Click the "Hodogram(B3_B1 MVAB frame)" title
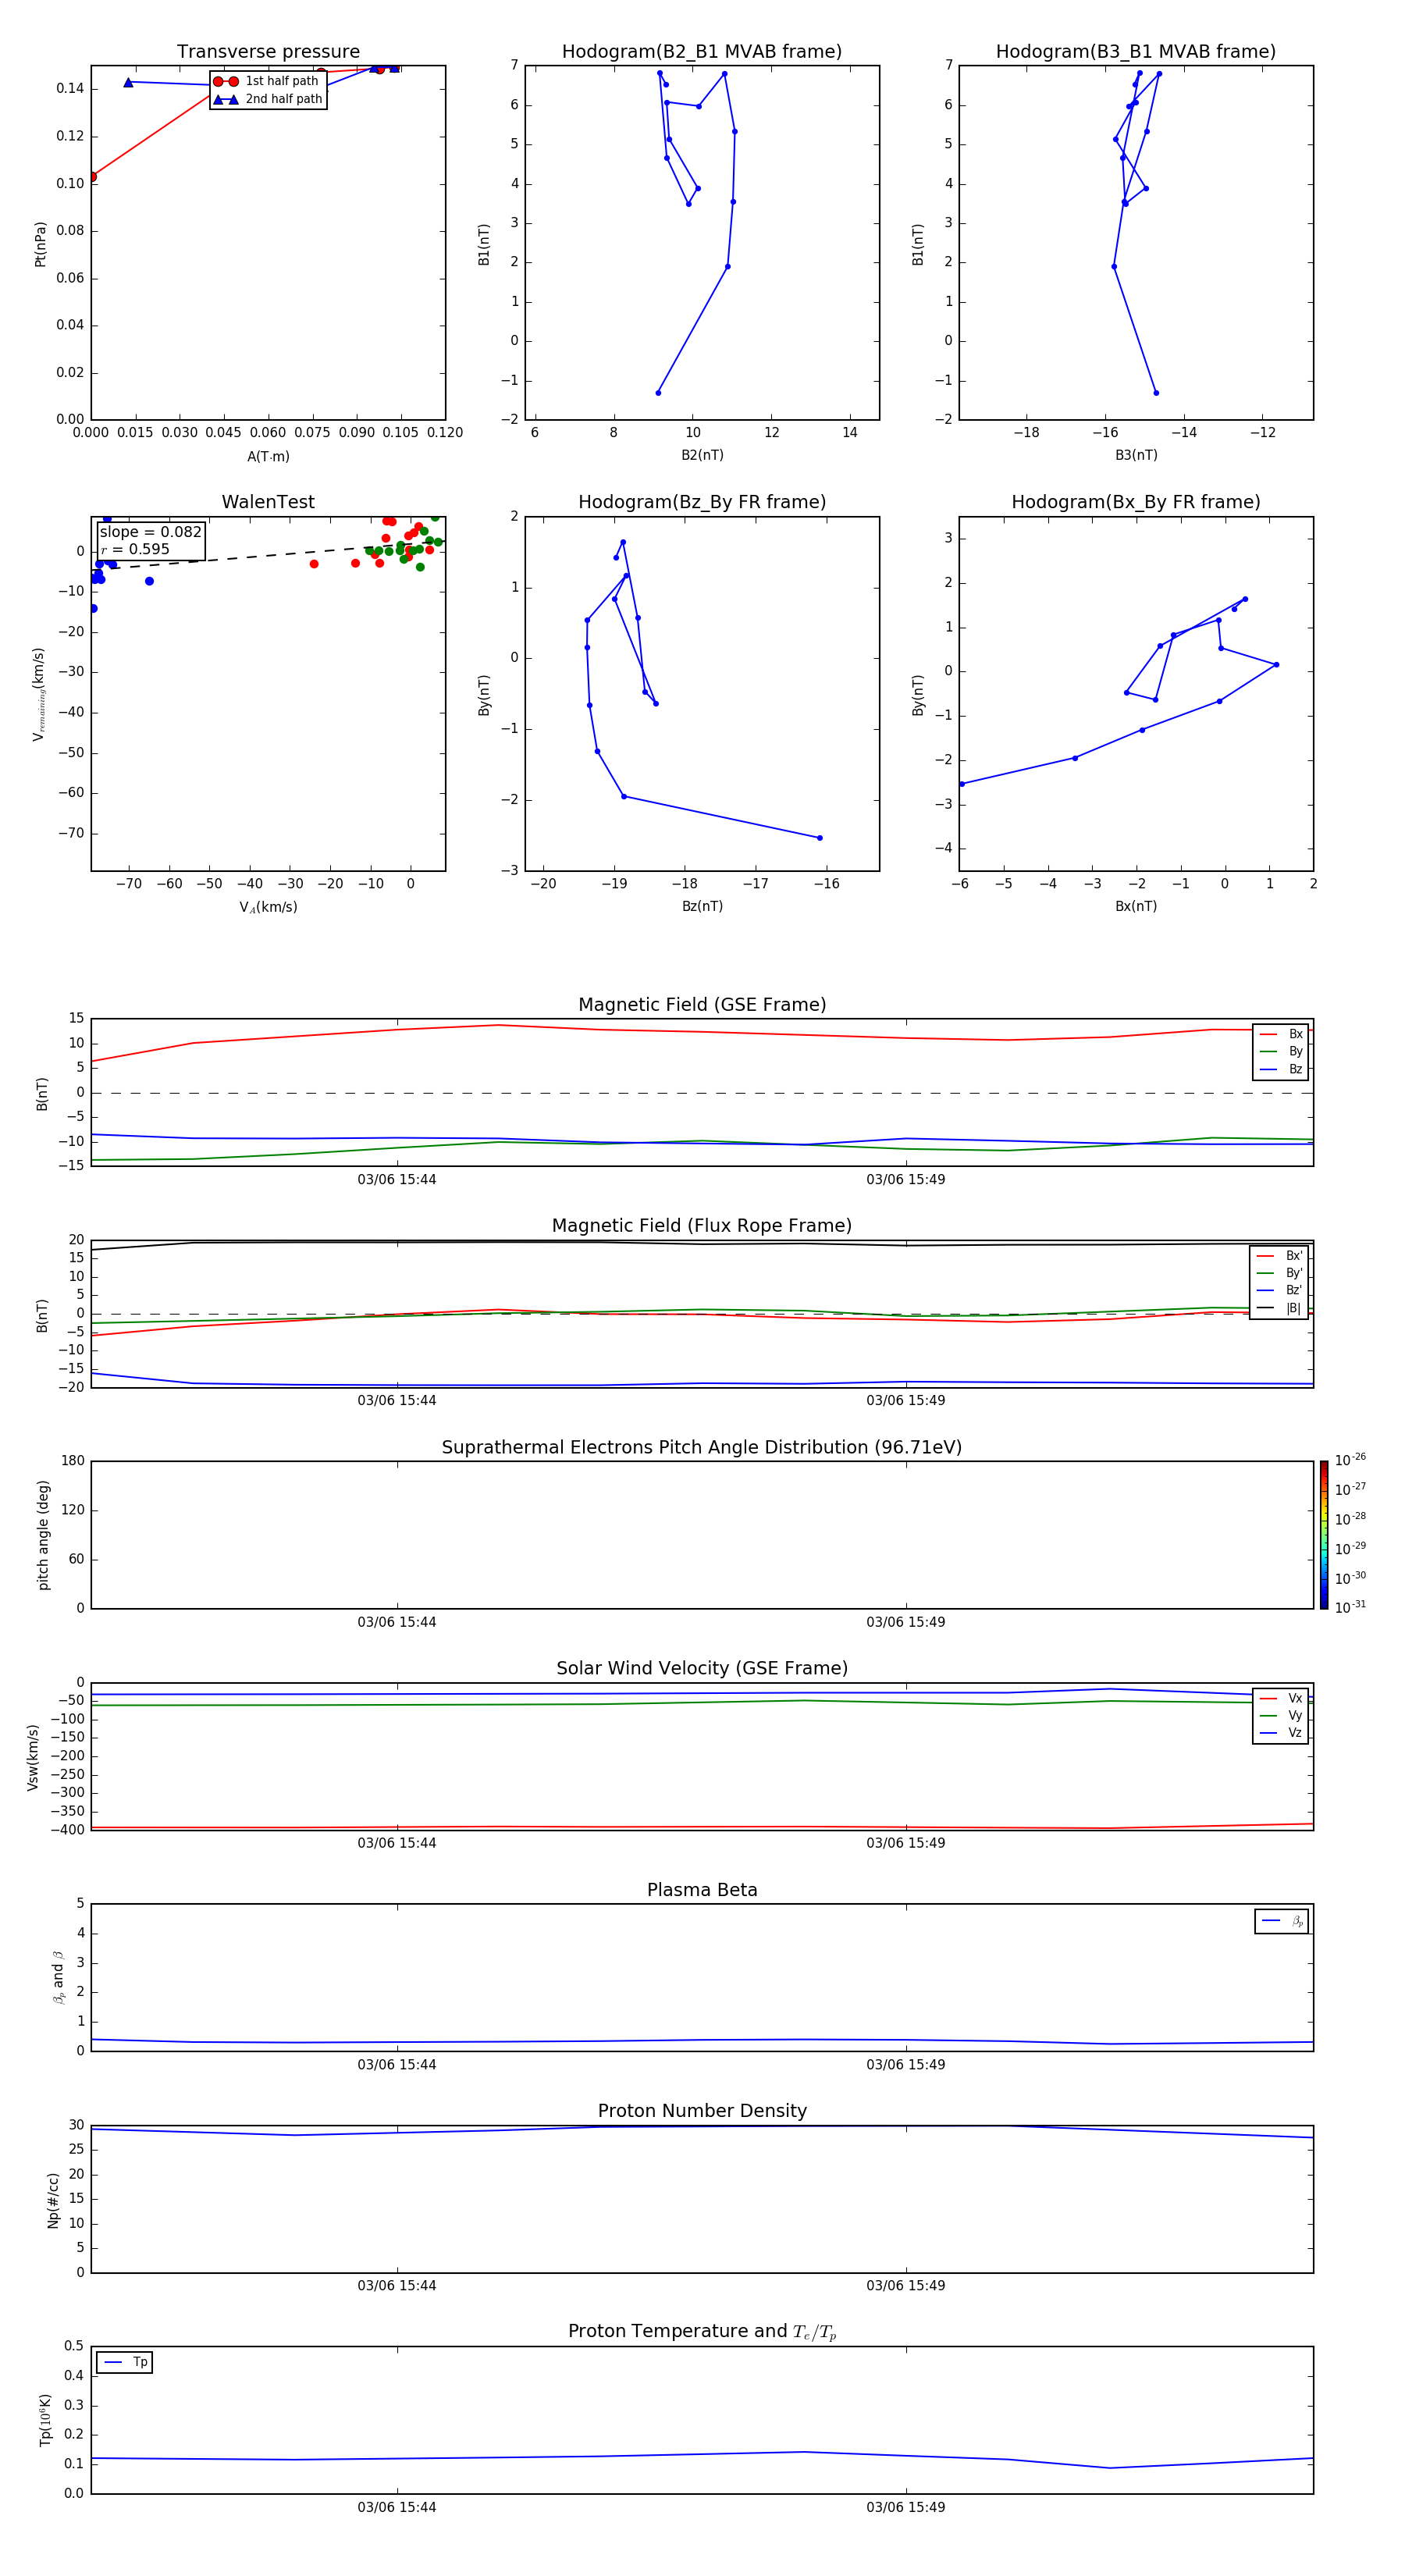 tap(1136, 52)
